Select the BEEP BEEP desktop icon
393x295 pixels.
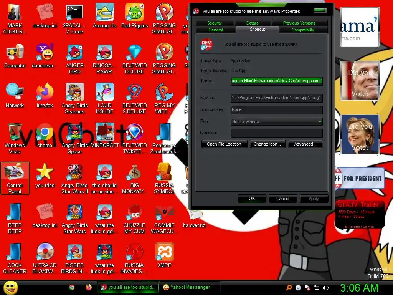coord(15,218)
